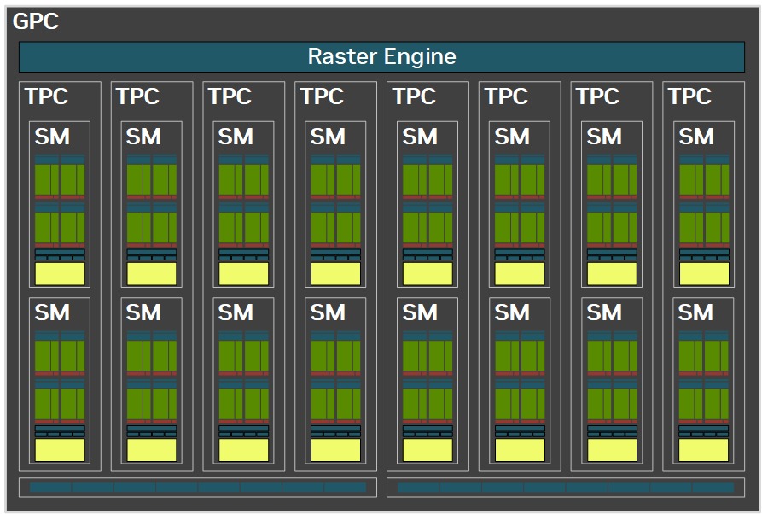Click the upper SM label in the last TPC

pyautogui.click(x=695, y=137)
